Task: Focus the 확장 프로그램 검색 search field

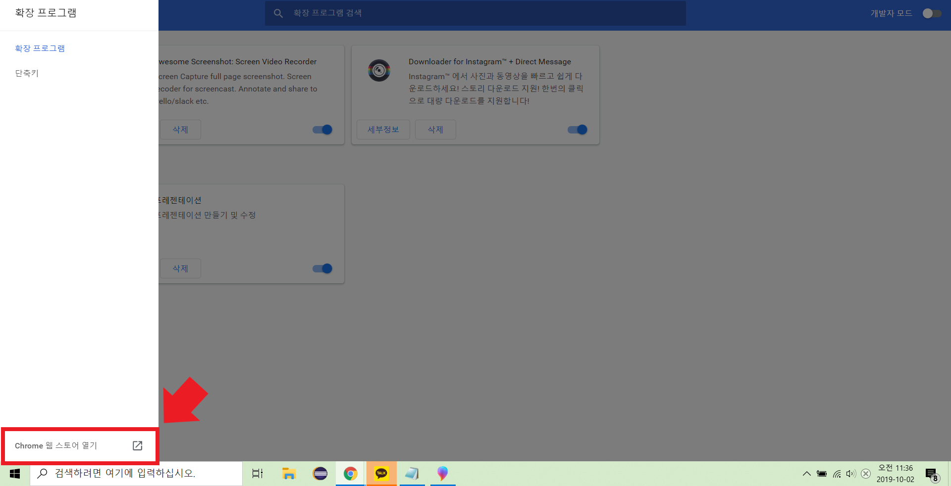Action: pos(475,13)
